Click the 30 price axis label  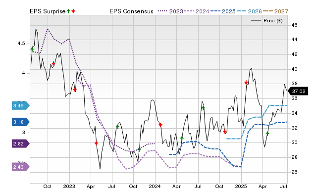tap(294, 142)
